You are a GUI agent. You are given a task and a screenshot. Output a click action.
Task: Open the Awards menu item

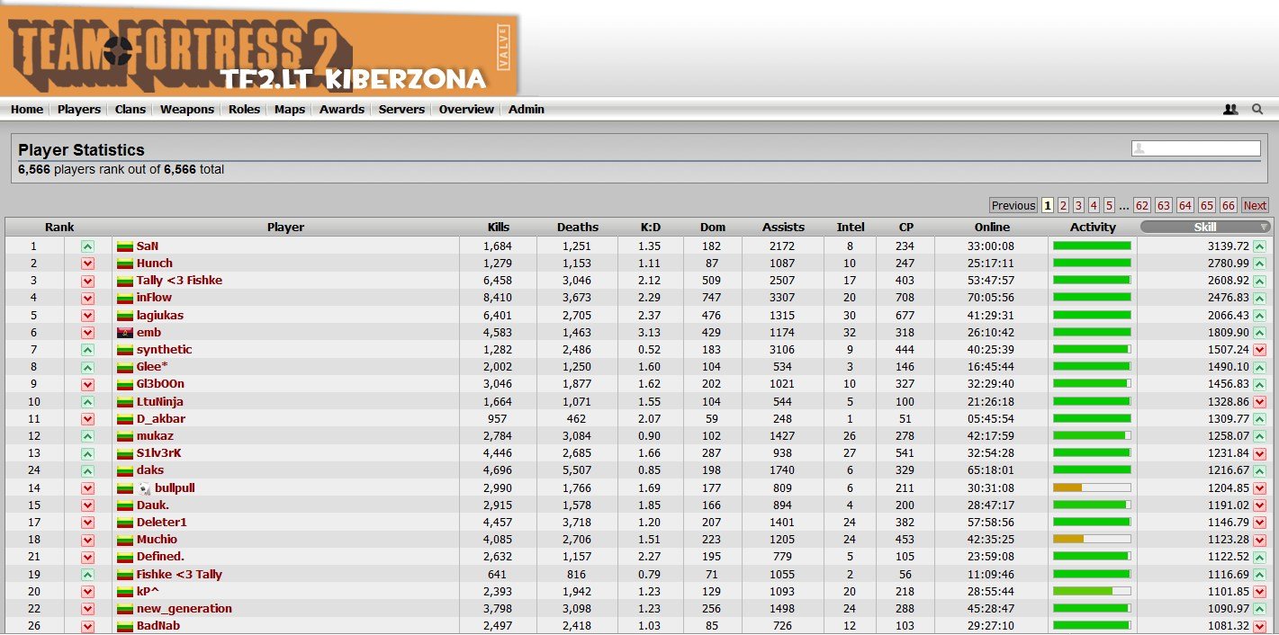pos(342,110)
